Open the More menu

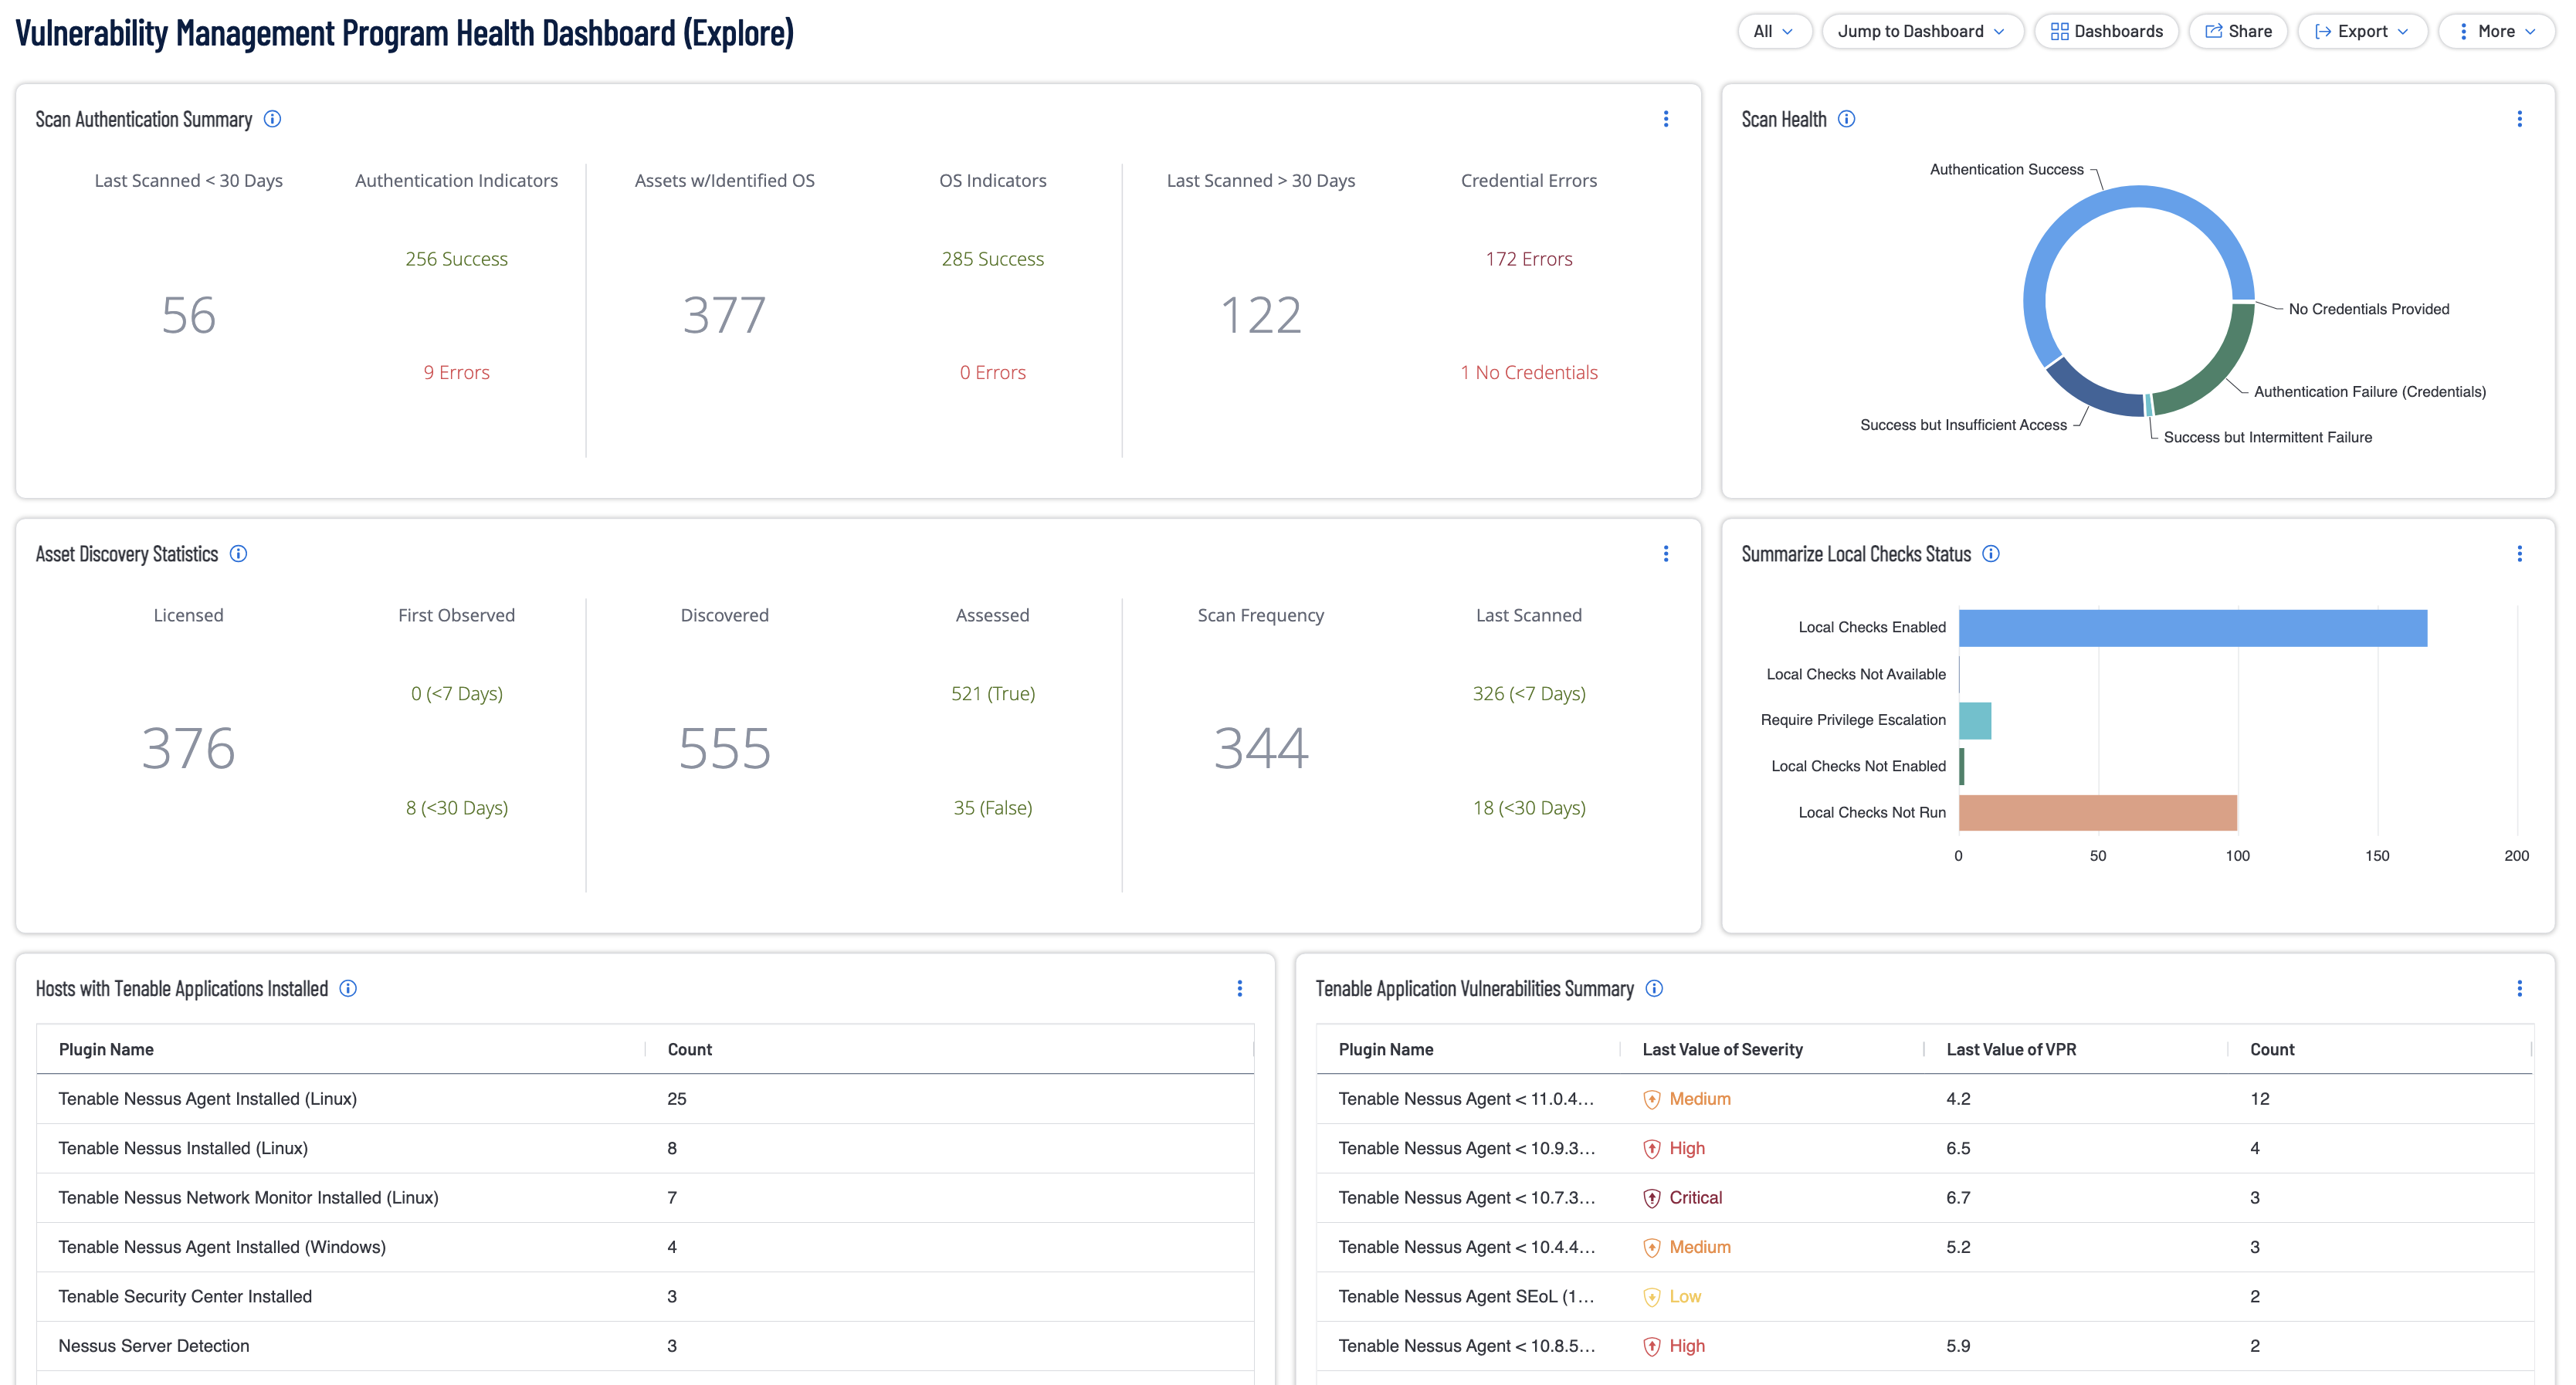point(2496,31)
